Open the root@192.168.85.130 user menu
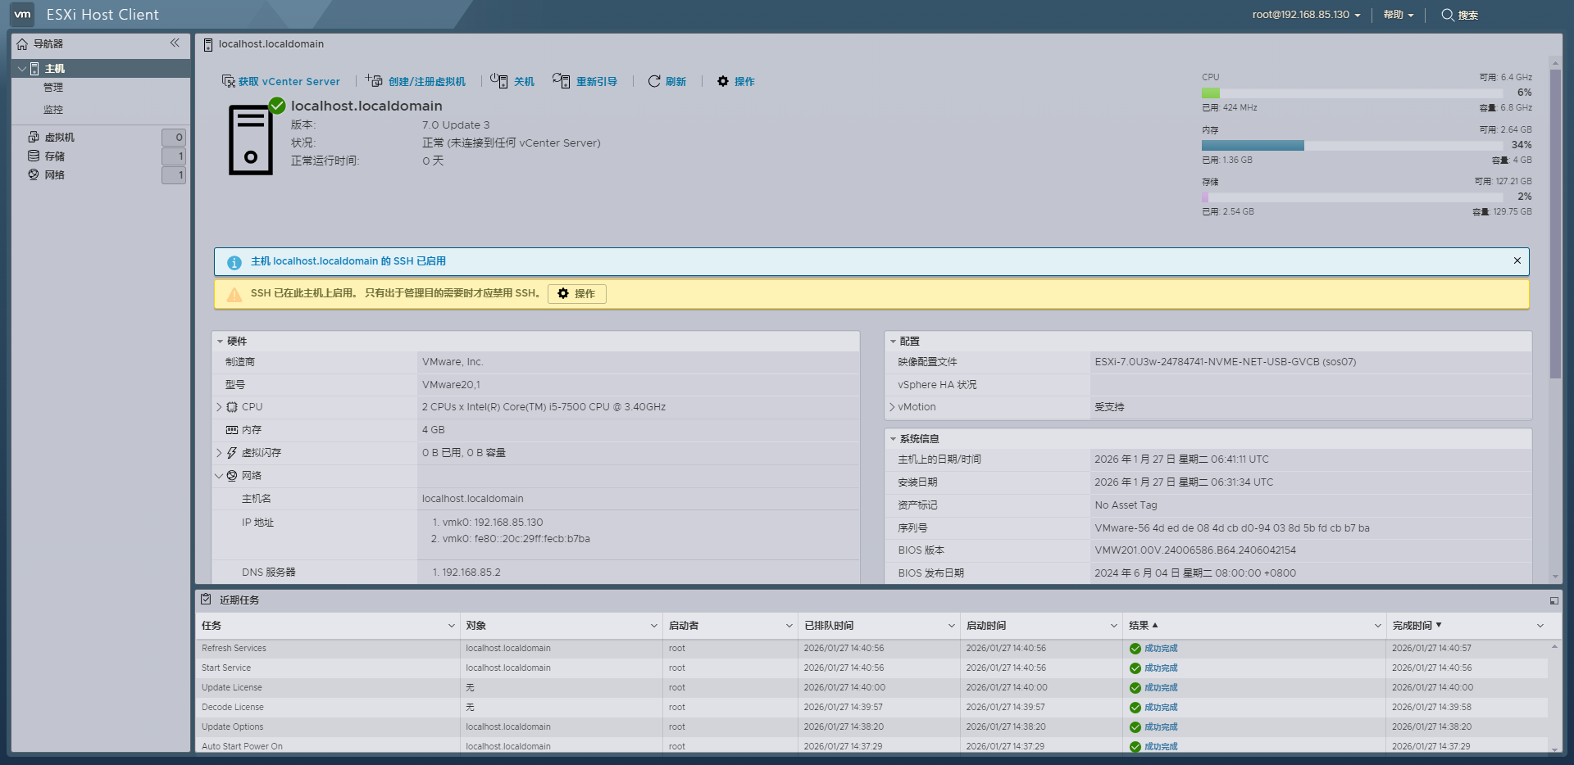This screenshot has height=765, width=1574. pyautogui.click(x=1305, y=15)
